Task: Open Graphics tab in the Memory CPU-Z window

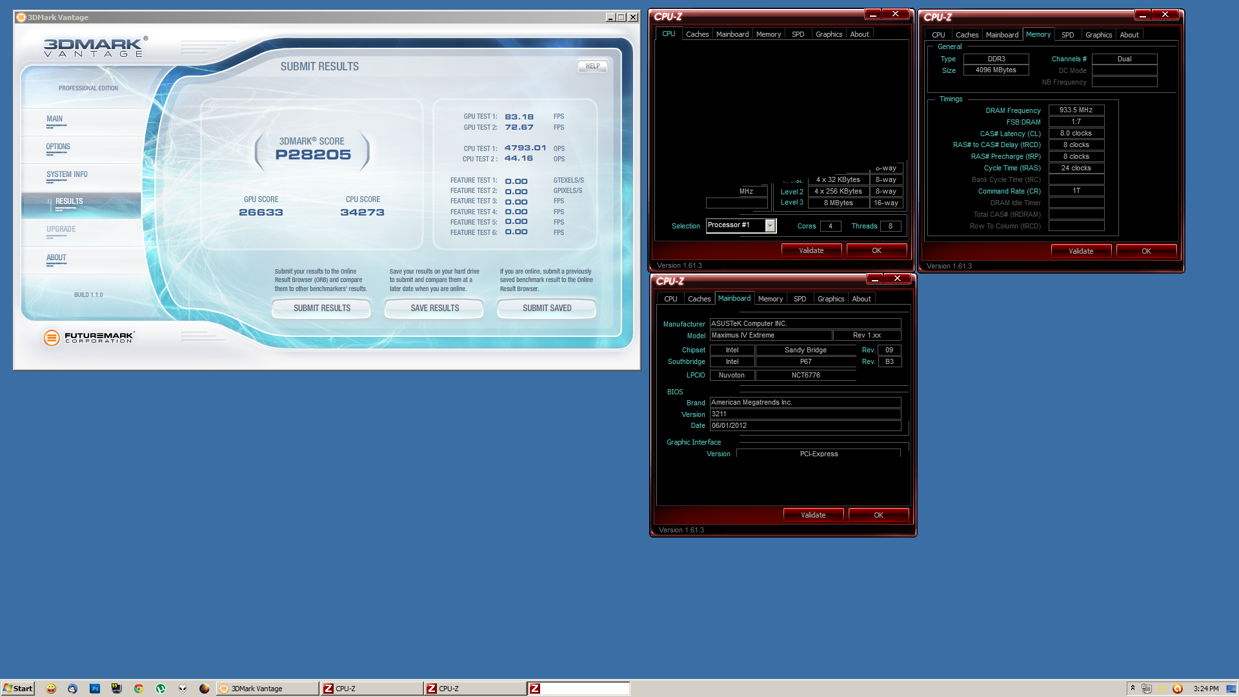Action: tap(1098, 35)
